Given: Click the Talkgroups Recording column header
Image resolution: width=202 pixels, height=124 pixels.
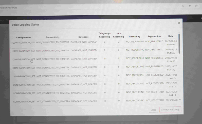Looking at the screenshot, I should click(104, 35).
